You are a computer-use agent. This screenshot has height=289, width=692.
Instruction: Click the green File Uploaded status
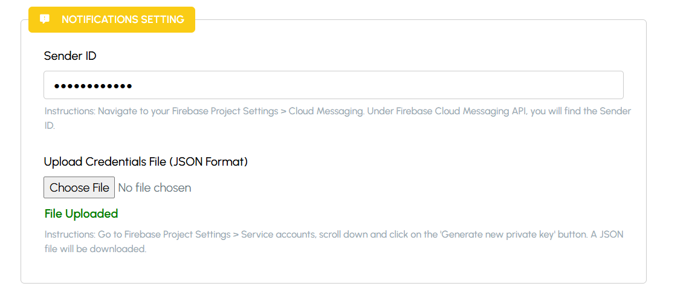click(x=81, y=213)
